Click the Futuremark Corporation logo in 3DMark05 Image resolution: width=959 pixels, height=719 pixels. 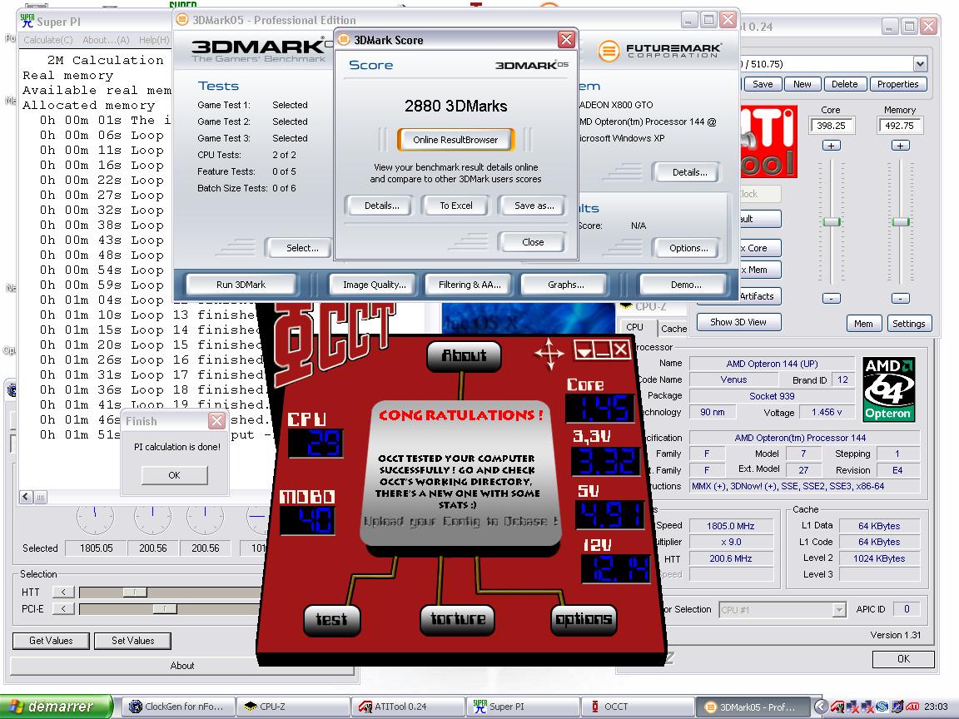[660, 51]
